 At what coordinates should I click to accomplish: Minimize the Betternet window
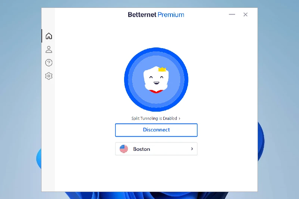(x=232, y=15)
